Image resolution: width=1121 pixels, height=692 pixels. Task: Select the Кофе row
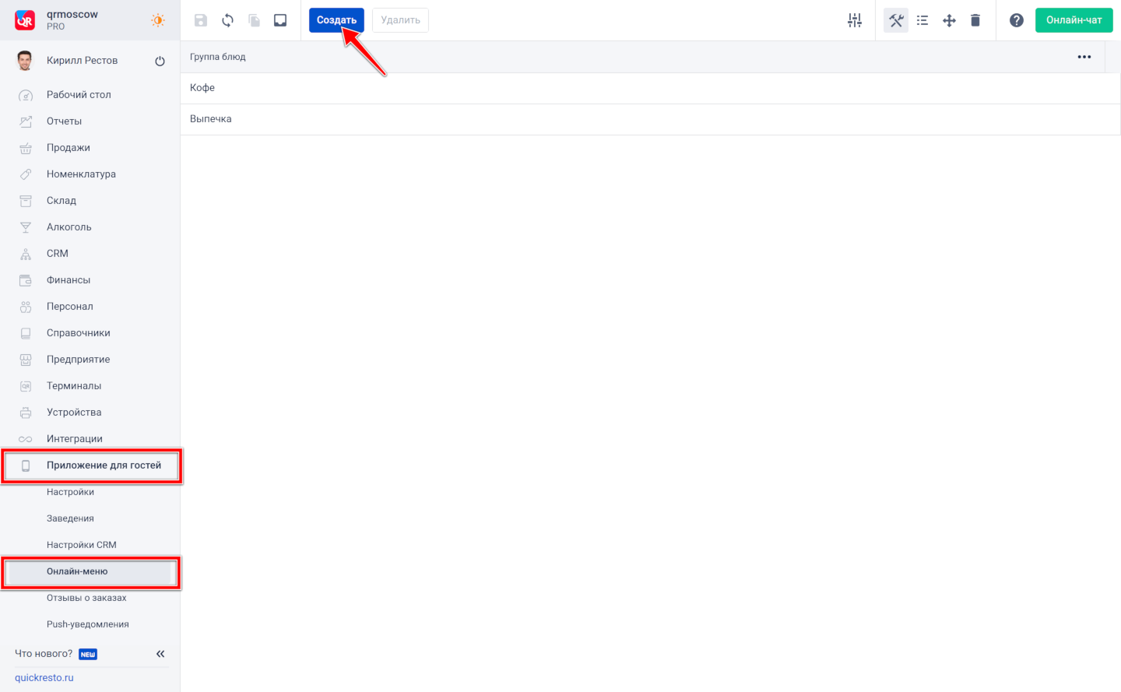[x=650, y=88]
